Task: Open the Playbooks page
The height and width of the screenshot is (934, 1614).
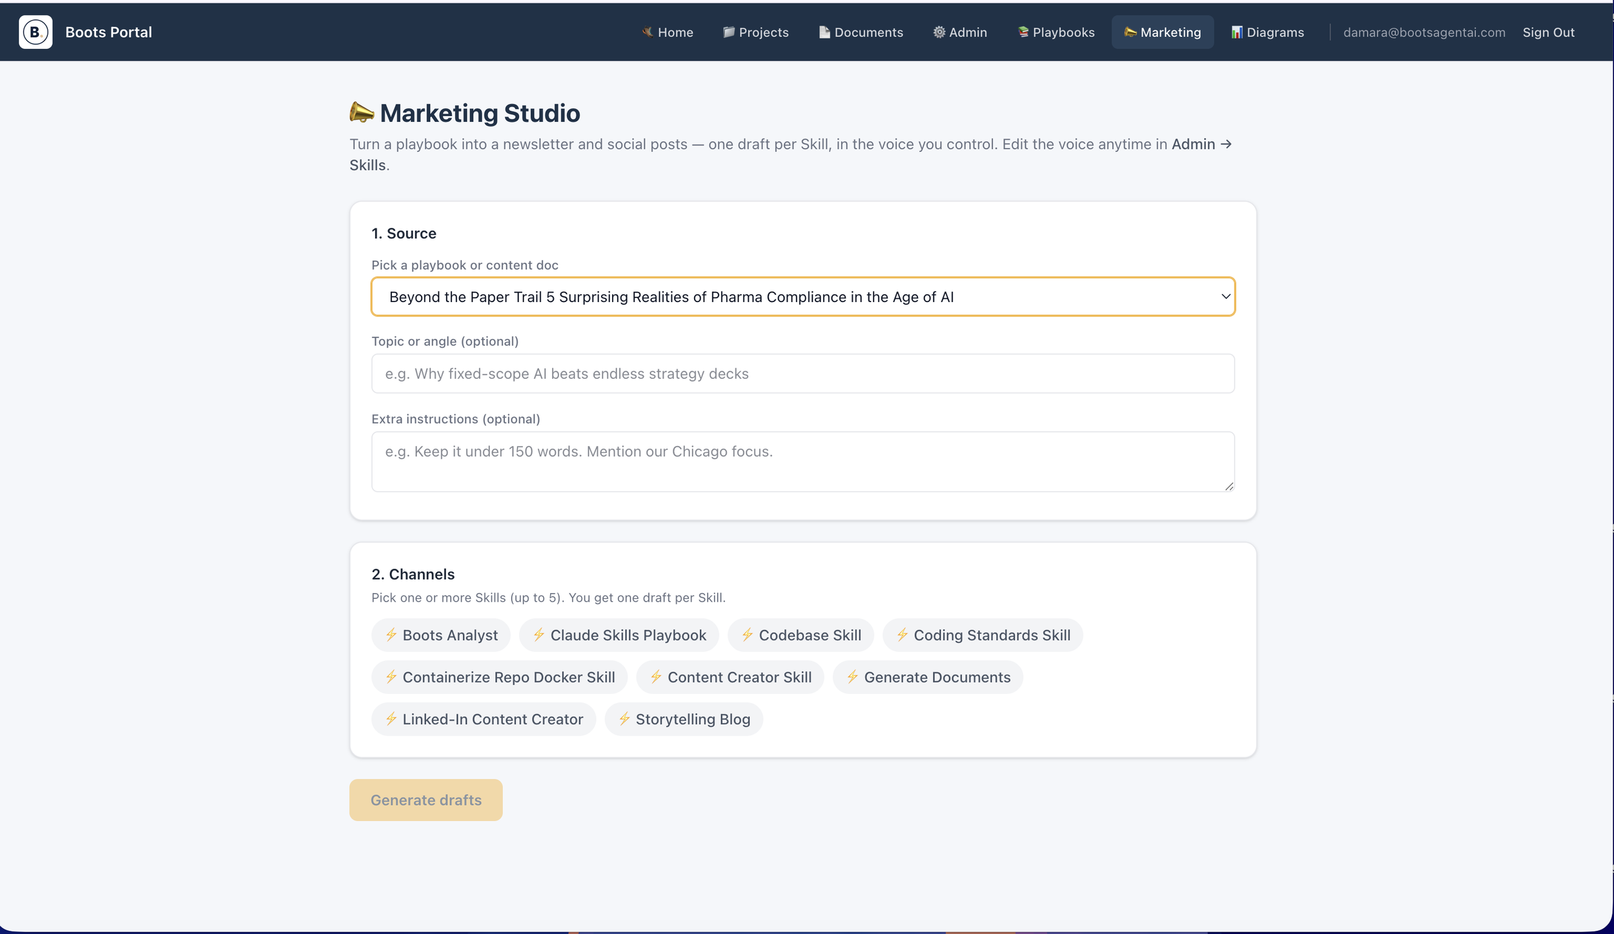Action: click(x=1056, y=32)
